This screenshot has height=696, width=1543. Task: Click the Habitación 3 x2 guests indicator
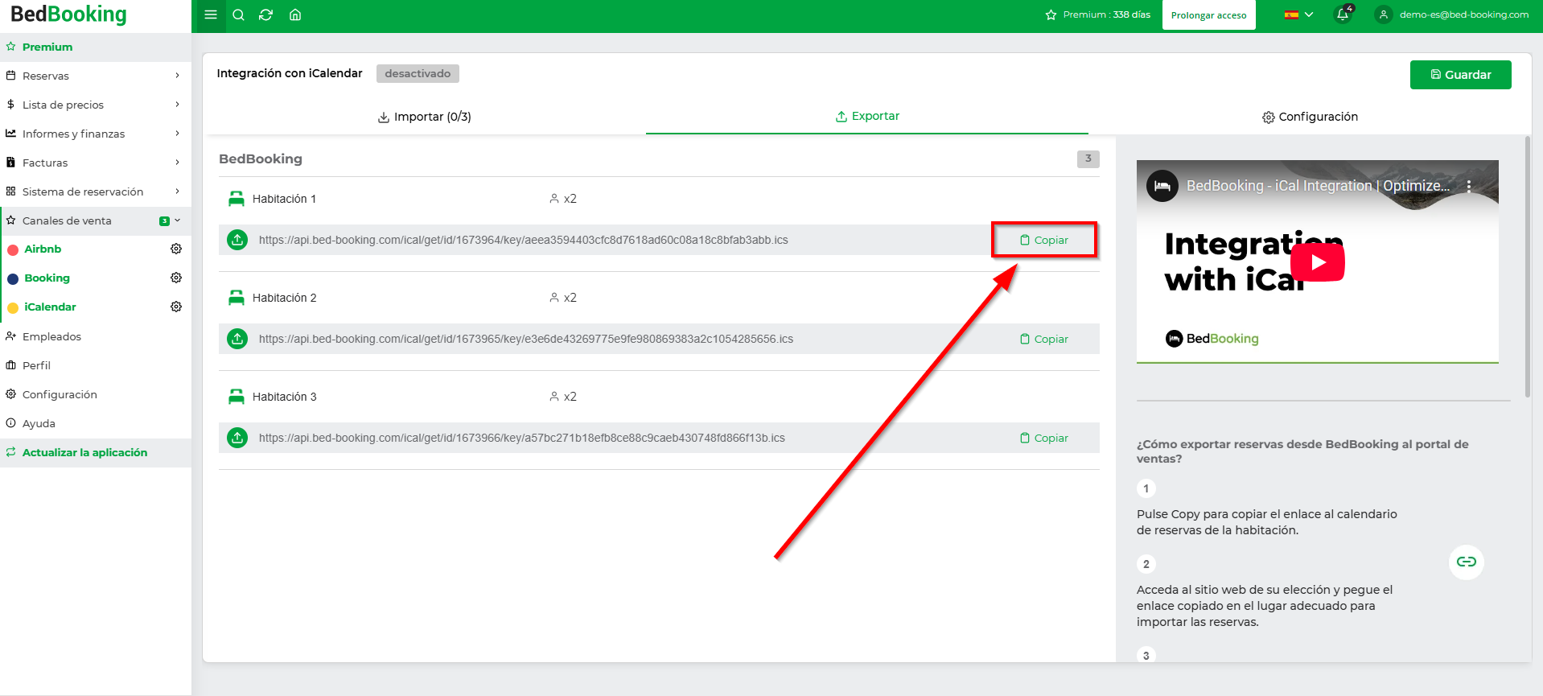563,397
